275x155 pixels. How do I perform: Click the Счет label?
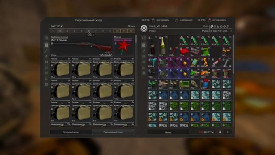(206, 26)
